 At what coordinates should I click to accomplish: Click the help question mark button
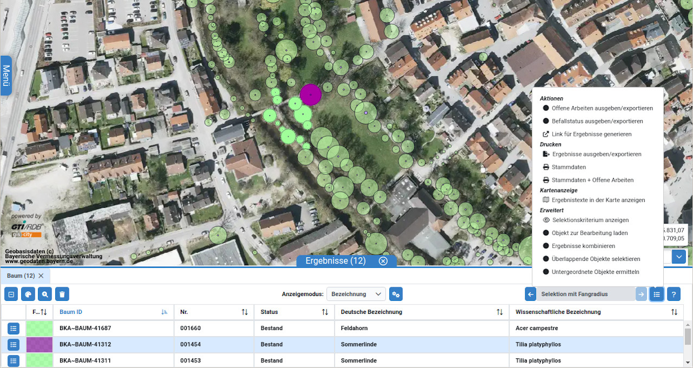tap(674, 294)
